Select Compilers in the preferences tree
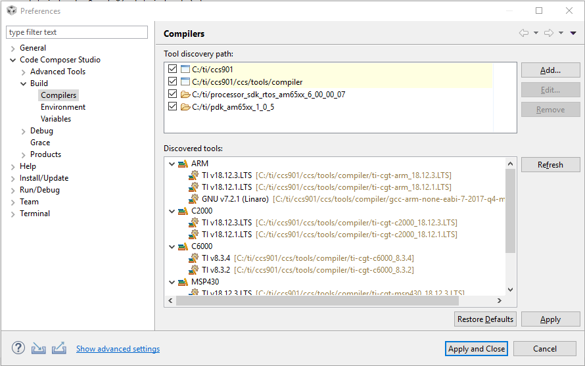This screenshot has width=585, height=366. [59, 95]
